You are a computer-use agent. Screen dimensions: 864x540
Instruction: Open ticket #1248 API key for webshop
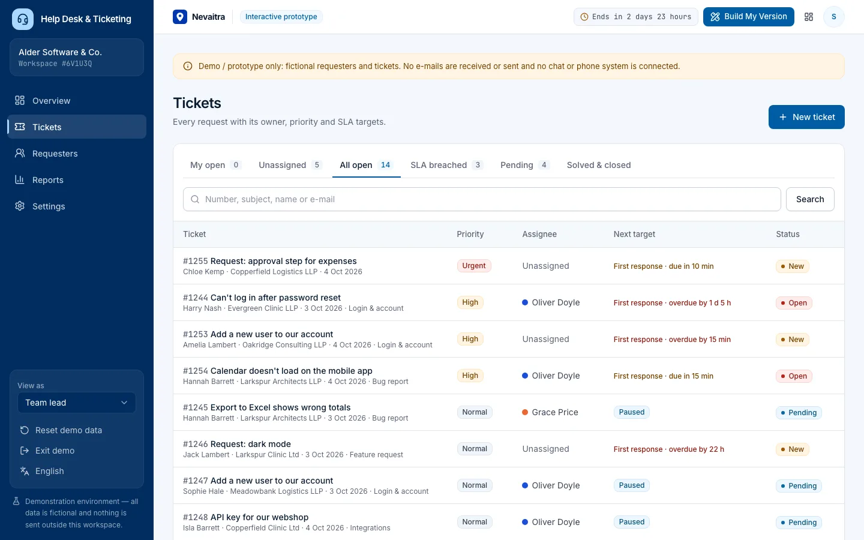246,517
